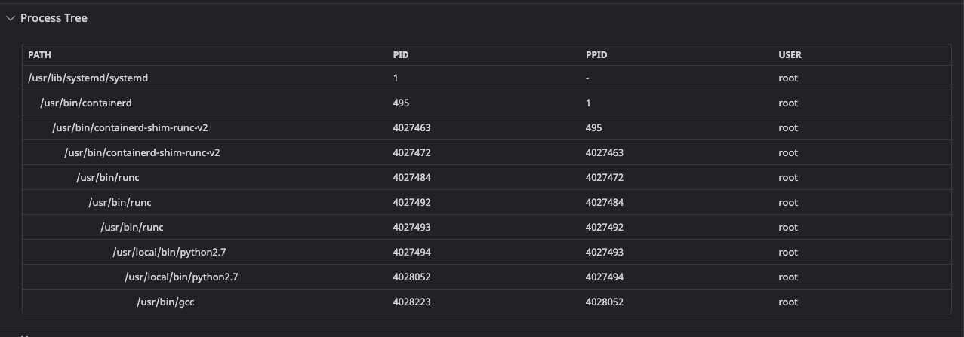Viewport: 964px width, 337px height.
Task: Select containerd-shim-runc-v2 path with PID 4027463
Action: point(130,128)
